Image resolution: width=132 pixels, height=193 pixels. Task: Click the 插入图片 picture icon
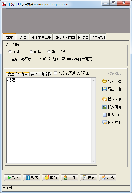[x=104, y=107]
